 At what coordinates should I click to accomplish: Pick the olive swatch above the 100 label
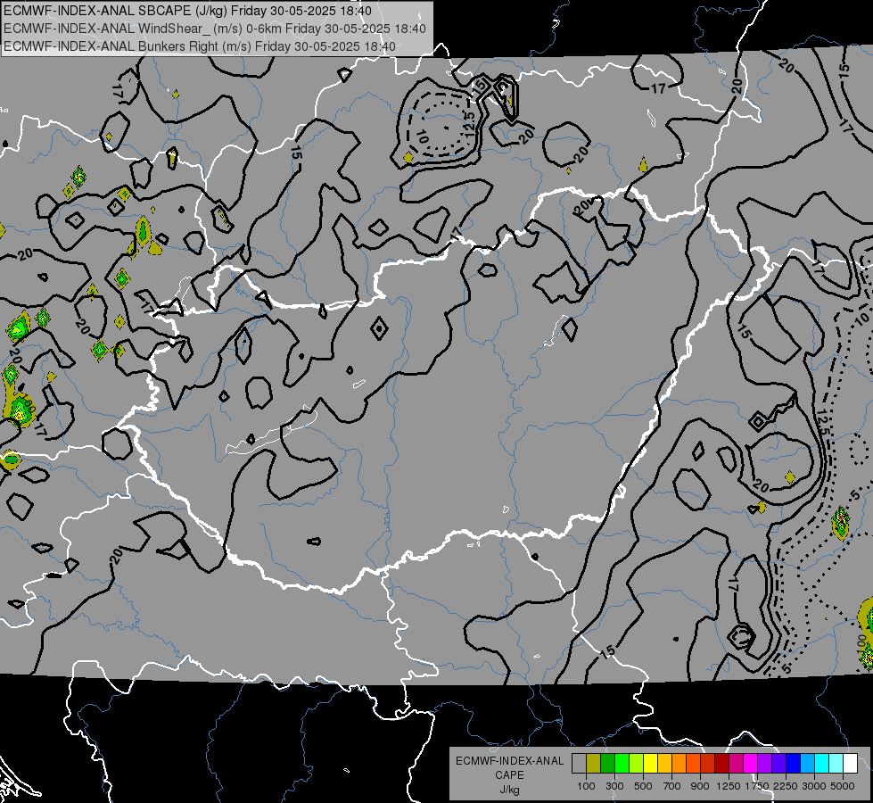coord(594,764)
